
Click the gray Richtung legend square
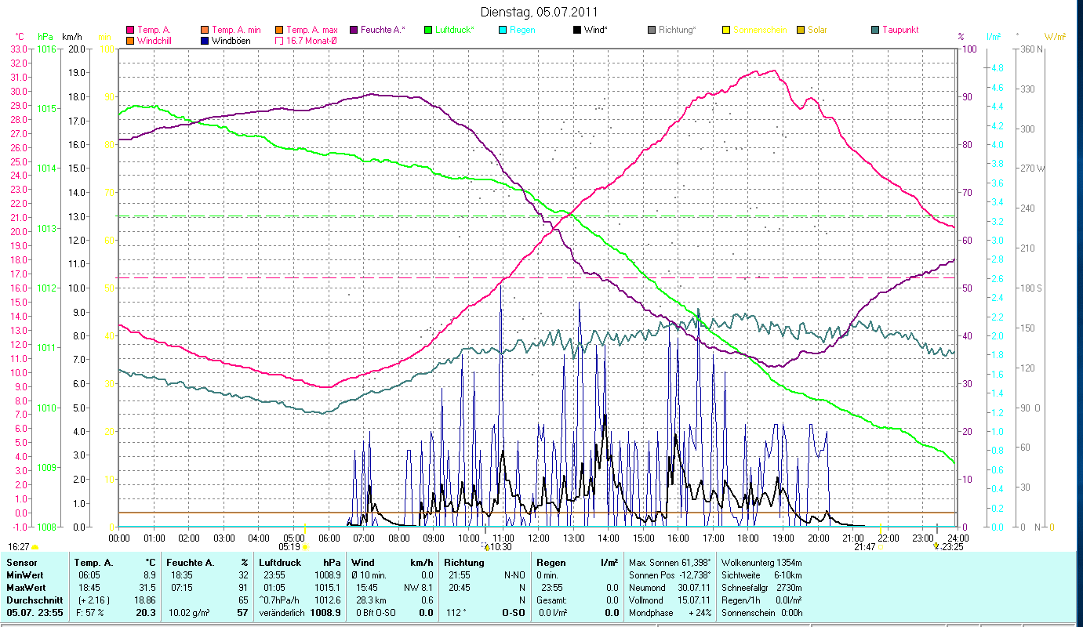click(x=652, y=31)
